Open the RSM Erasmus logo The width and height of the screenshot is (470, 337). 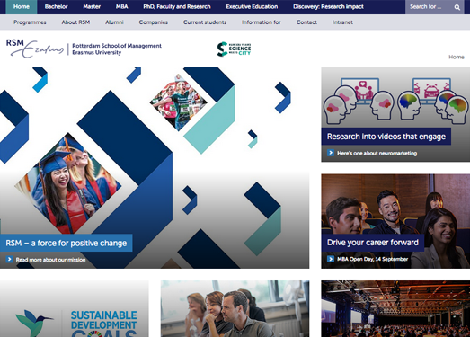[84, 49]
